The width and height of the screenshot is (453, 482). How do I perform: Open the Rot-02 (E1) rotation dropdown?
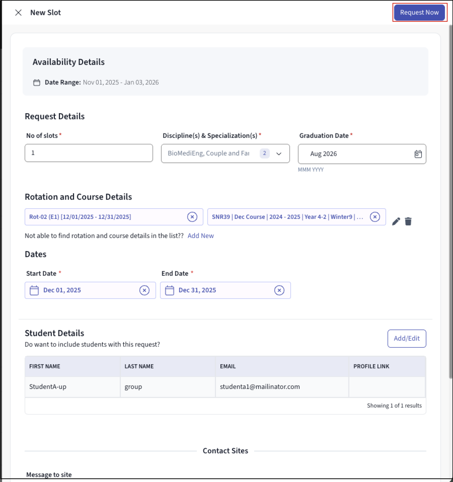click(106, 217)
